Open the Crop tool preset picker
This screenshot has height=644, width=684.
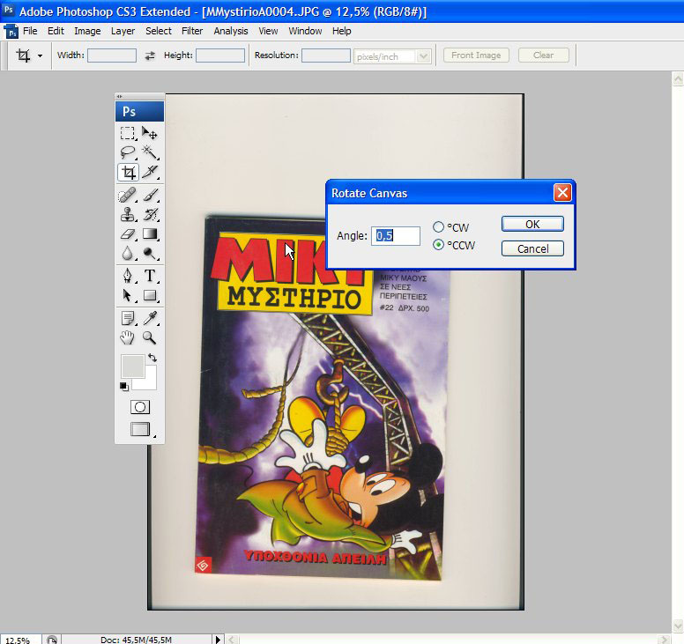pyautogui.click(x=41, y=56)
